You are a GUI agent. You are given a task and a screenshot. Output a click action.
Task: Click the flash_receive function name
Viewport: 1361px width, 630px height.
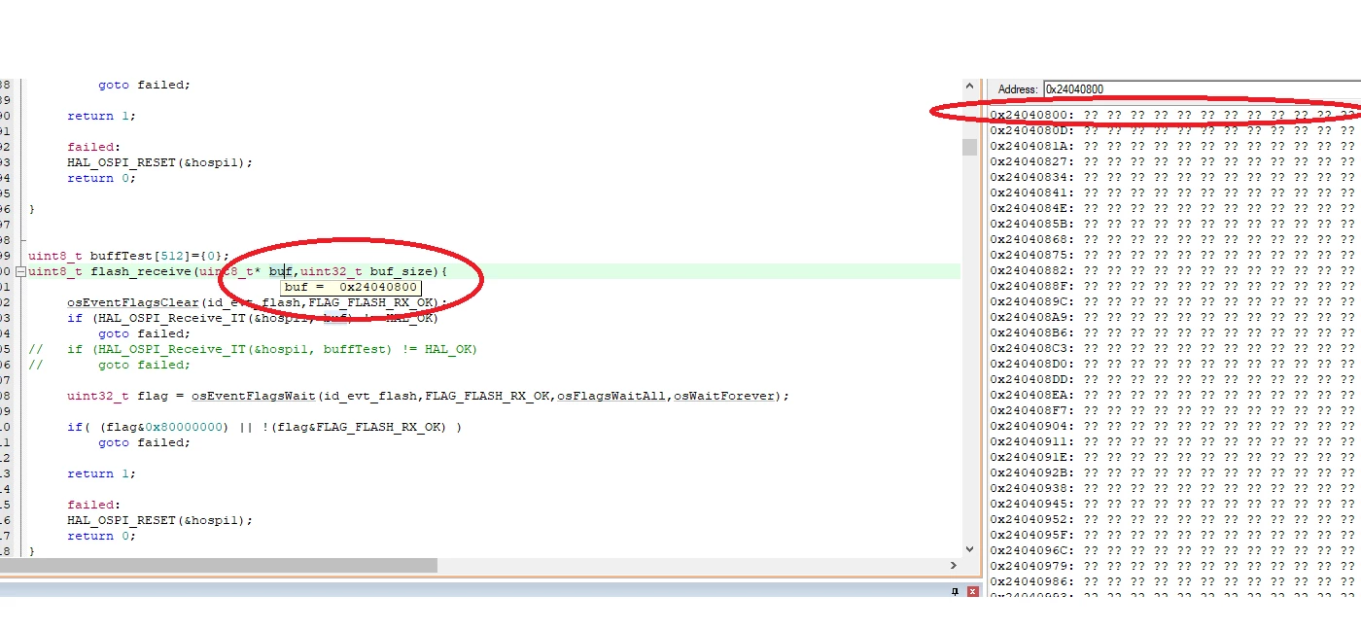tap(141, 271)
